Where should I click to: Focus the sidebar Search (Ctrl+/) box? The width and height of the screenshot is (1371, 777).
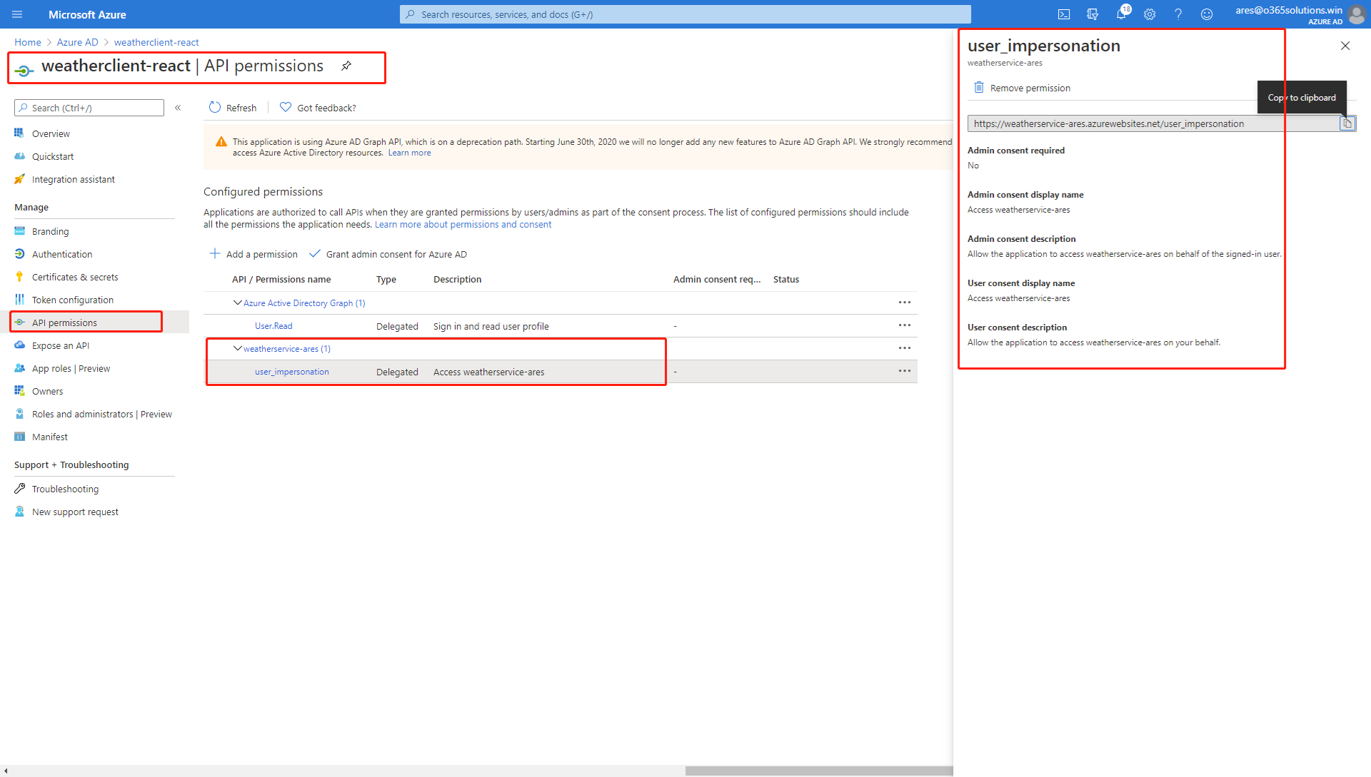[89, 108]
